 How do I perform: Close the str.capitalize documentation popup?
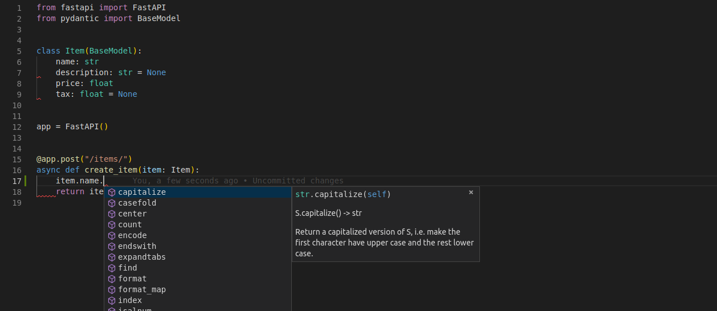(471, 193)
